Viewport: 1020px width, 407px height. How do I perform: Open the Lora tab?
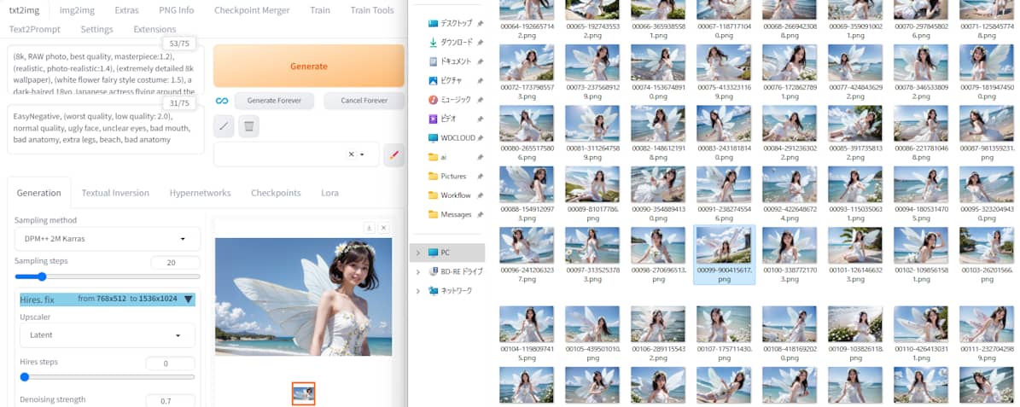[x=329, y=193]
